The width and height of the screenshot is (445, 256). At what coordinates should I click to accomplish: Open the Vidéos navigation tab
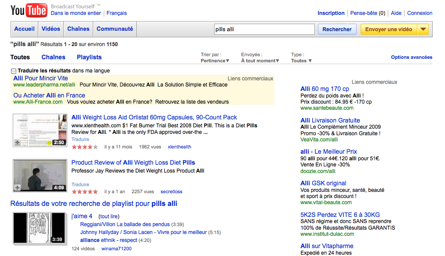51,29
